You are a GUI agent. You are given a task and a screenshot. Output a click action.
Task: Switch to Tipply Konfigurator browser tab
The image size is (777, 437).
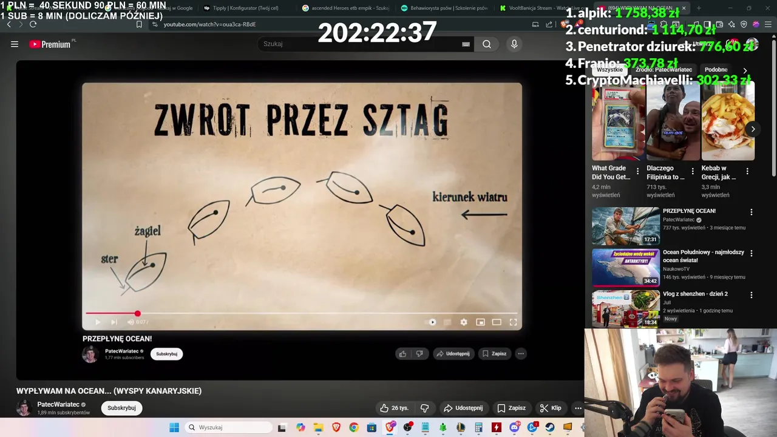tap(241, 8)
